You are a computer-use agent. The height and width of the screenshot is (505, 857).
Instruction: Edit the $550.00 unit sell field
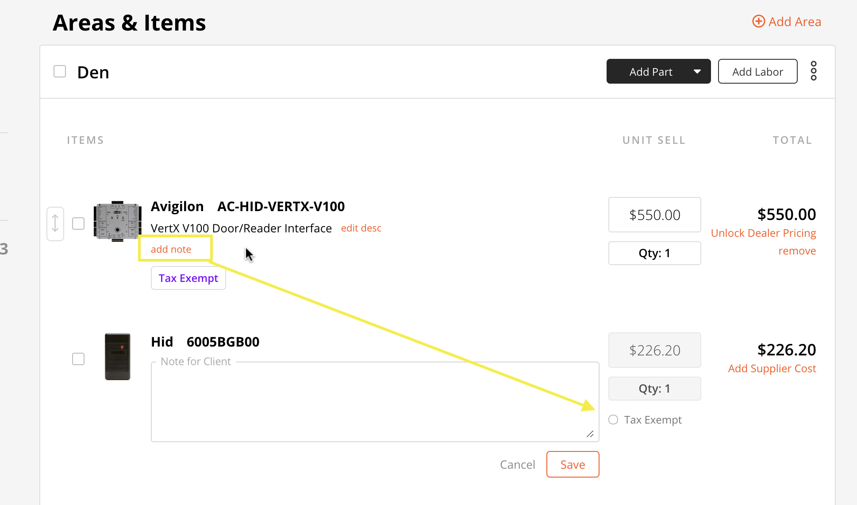(x=655, y=215)
